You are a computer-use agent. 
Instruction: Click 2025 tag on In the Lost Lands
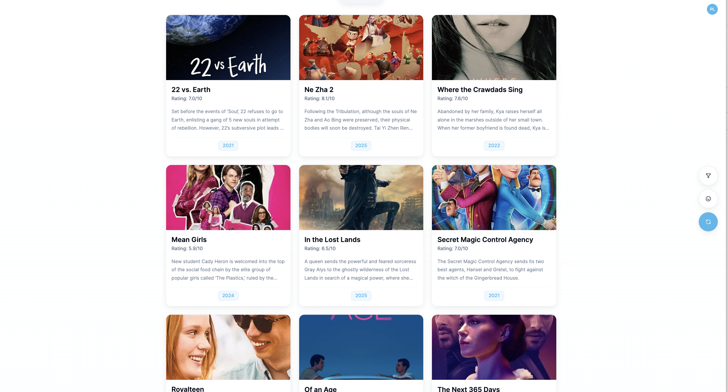(361, 295)
